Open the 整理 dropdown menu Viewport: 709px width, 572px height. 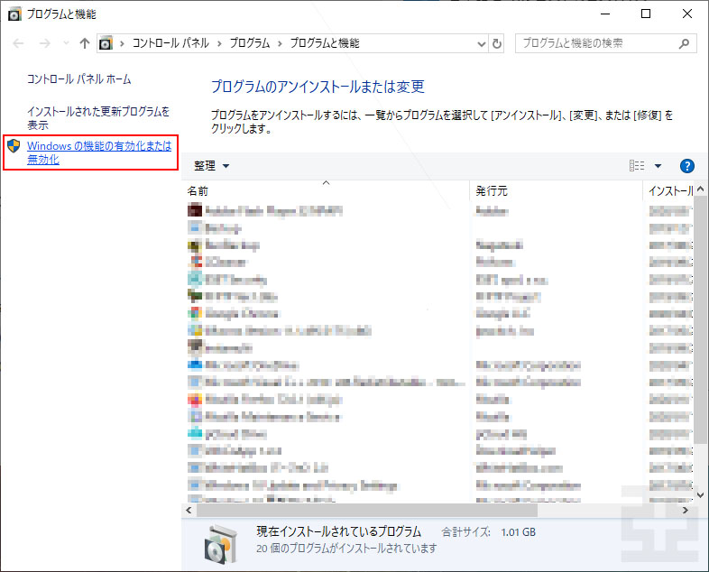pos(212,166)
